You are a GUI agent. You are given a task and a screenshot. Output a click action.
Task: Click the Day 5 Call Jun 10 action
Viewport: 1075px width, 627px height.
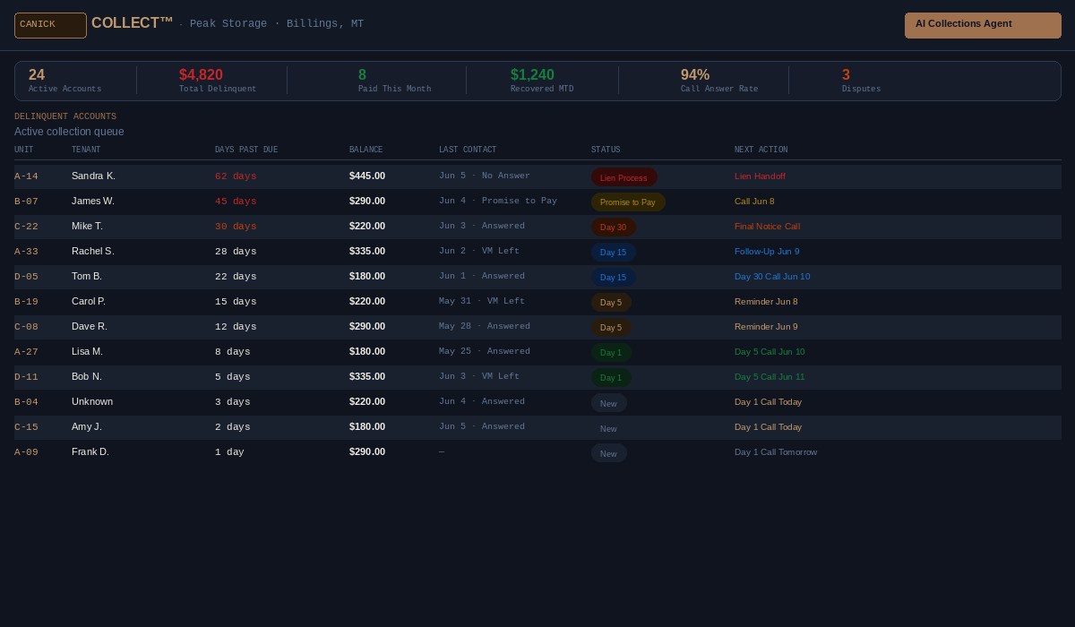[770, 351]
